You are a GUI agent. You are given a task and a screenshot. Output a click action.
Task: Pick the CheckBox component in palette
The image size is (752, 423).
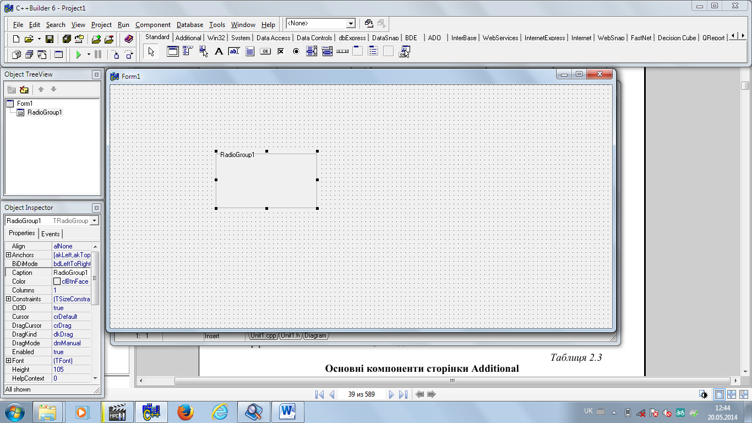pos(280,52)
